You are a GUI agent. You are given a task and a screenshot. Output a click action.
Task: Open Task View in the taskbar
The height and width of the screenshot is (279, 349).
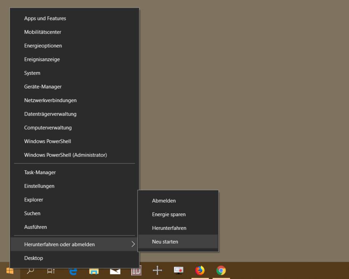(51, 271)
